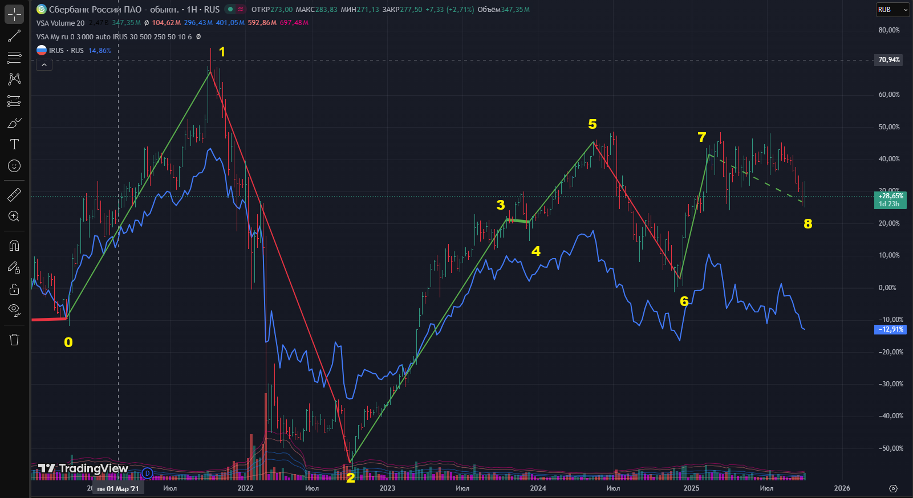Pick the brush drawing tool
913x498 pixels.
point(14,123)
